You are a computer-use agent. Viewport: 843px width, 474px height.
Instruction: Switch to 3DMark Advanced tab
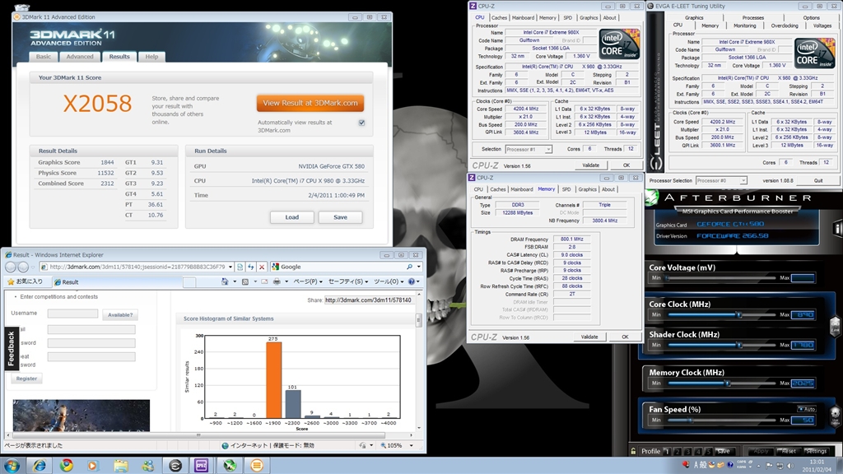pos(80,57)
